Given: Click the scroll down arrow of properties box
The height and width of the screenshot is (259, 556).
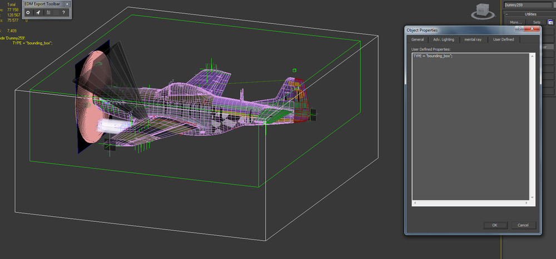Looking at the screenshot, I should (x=533, y=198).
